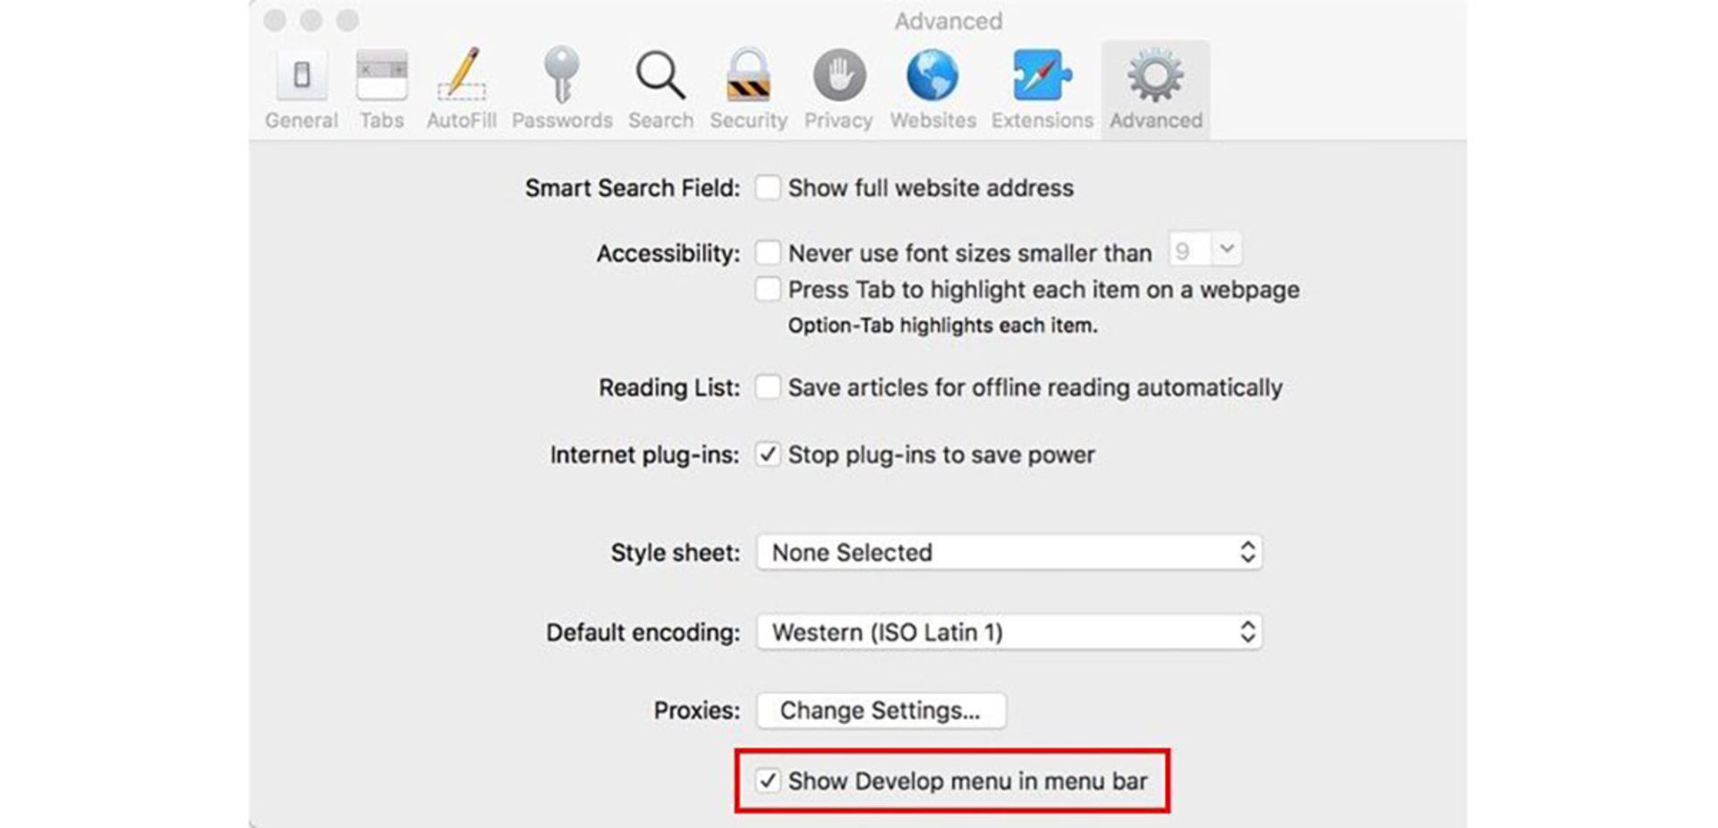The height and width of the screenshot is (828, 1718).
Task: Toggle Save articles for offline reading automatically
Action: (x=768, y=387)
